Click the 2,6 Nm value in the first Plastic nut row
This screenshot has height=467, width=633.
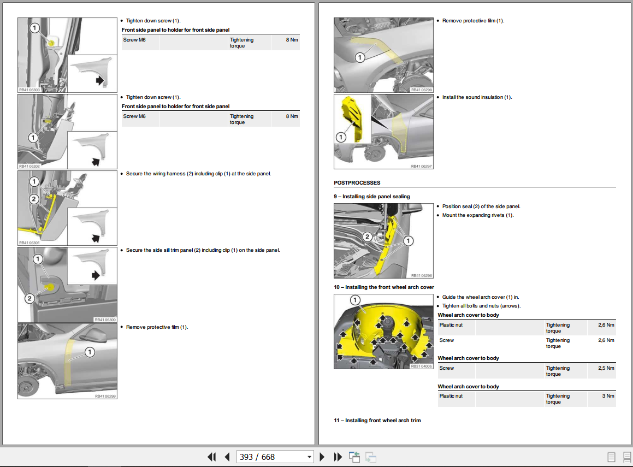tap(606, 325)
